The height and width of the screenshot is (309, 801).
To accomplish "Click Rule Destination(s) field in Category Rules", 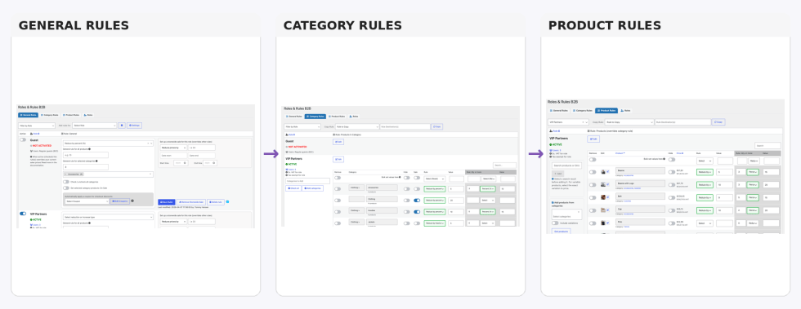I will [405, 126].
